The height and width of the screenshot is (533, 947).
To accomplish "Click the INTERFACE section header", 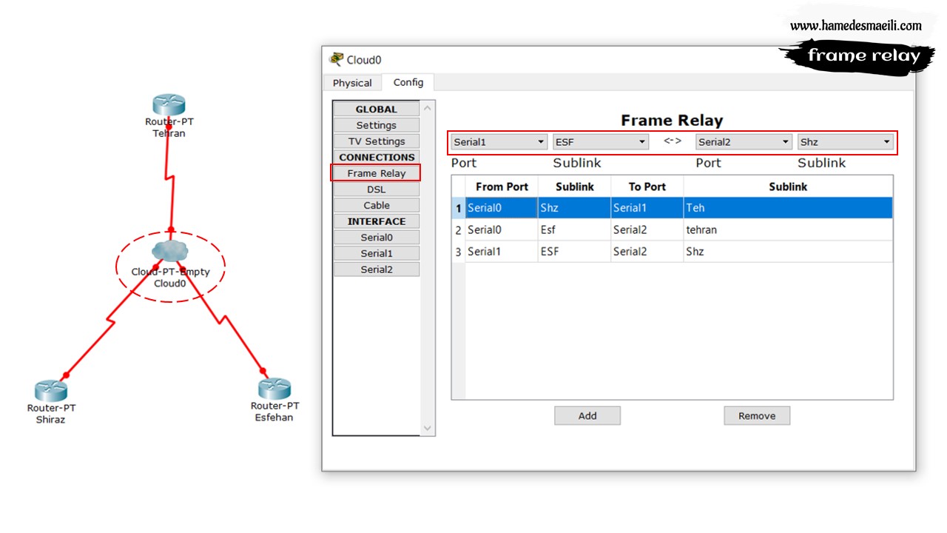I will click(377, 221).
